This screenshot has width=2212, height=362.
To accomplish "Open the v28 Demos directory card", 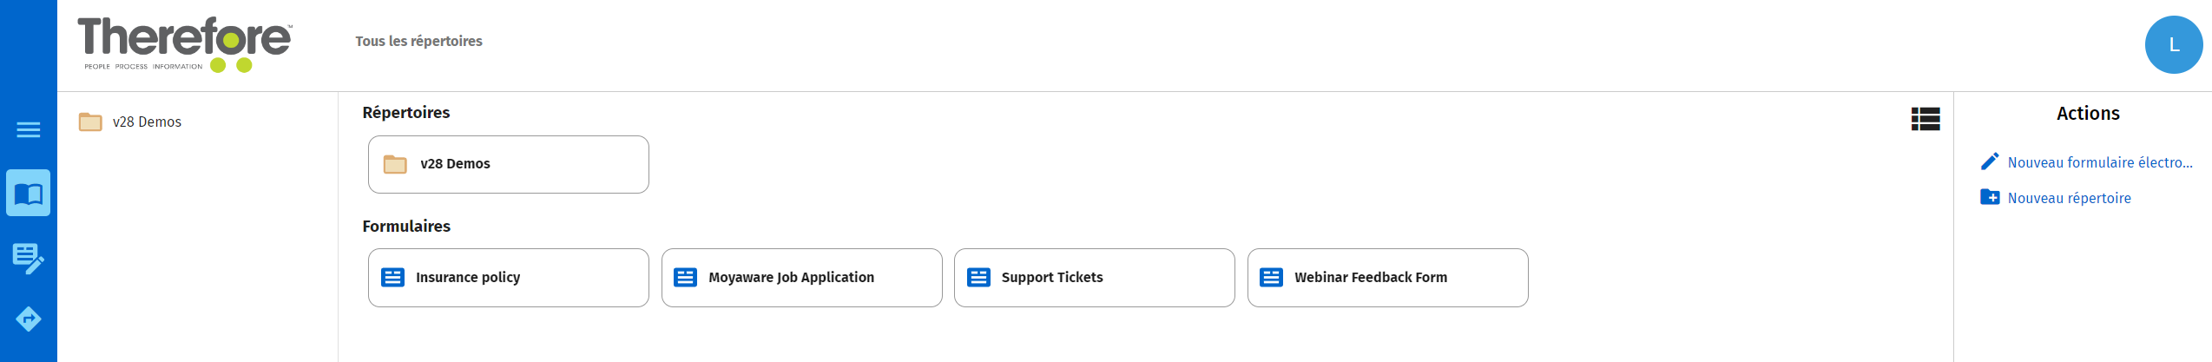I will point(508,164).
